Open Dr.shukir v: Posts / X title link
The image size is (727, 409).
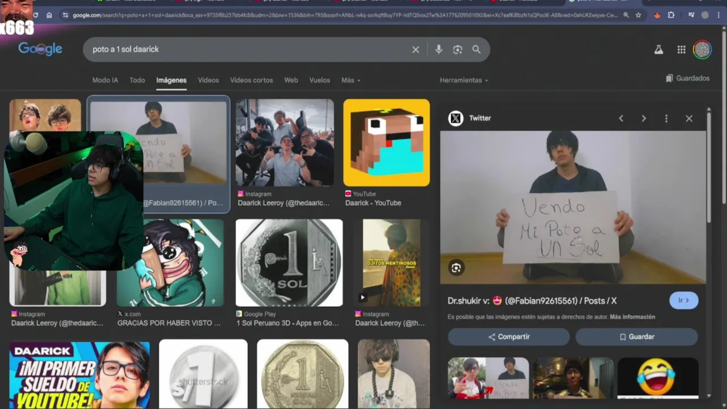(x=532, y=301)
